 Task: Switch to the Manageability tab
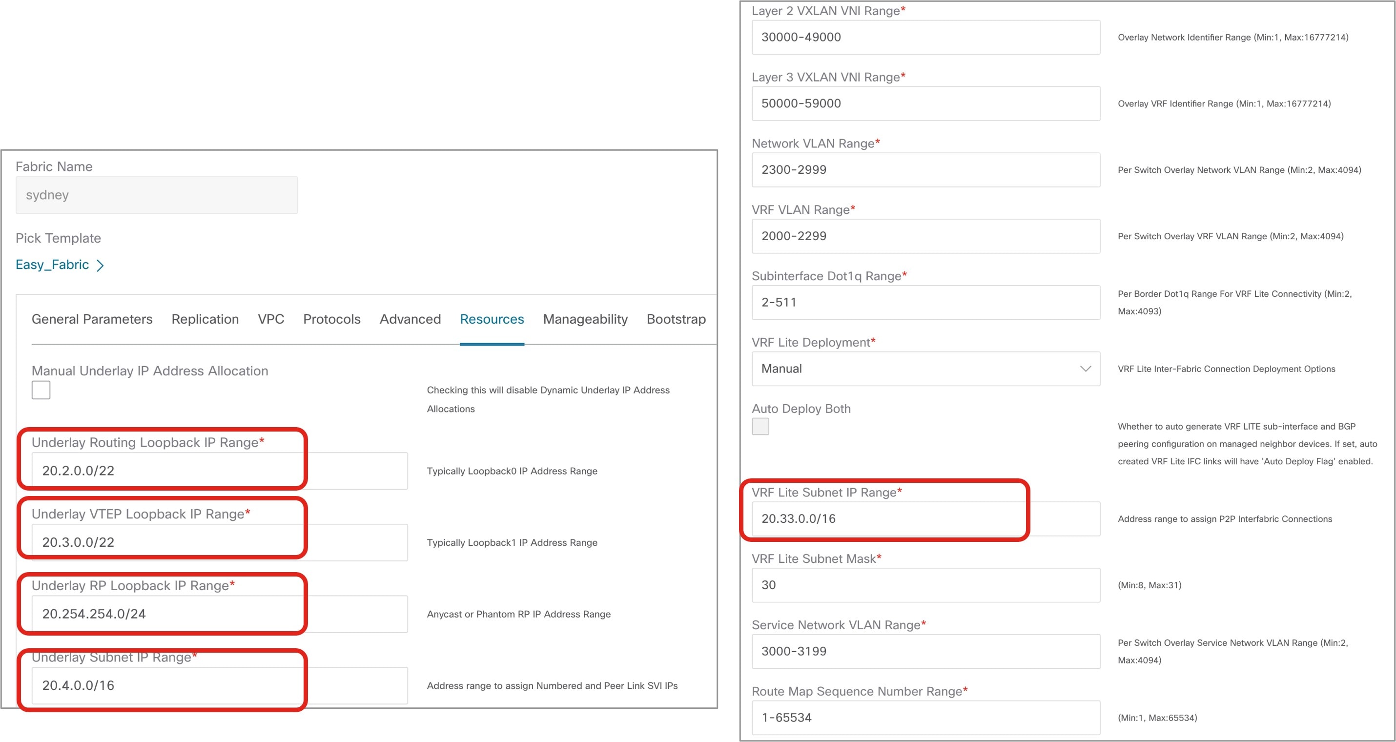coord(585,319)
